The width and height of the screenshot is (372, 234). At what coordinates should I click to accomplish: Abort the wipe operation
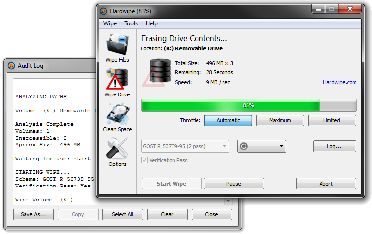click(326, 184)
